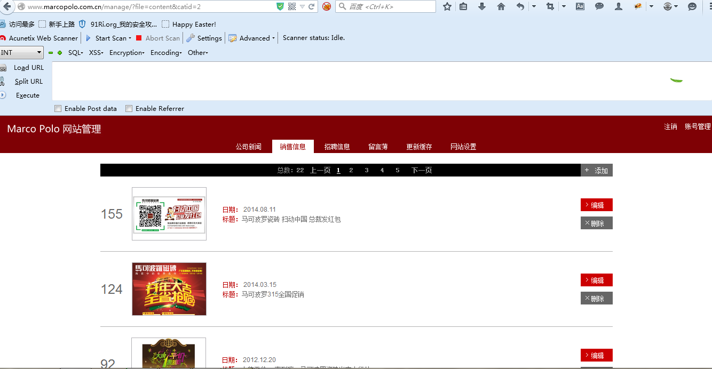
Task: Click 删除 for item 155
Action: (597, 223)
